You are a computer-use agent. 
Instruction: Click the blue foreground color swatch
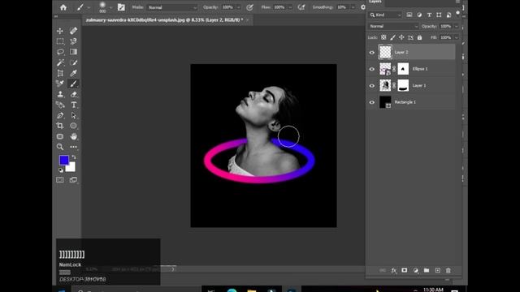[x=63, y=160]
